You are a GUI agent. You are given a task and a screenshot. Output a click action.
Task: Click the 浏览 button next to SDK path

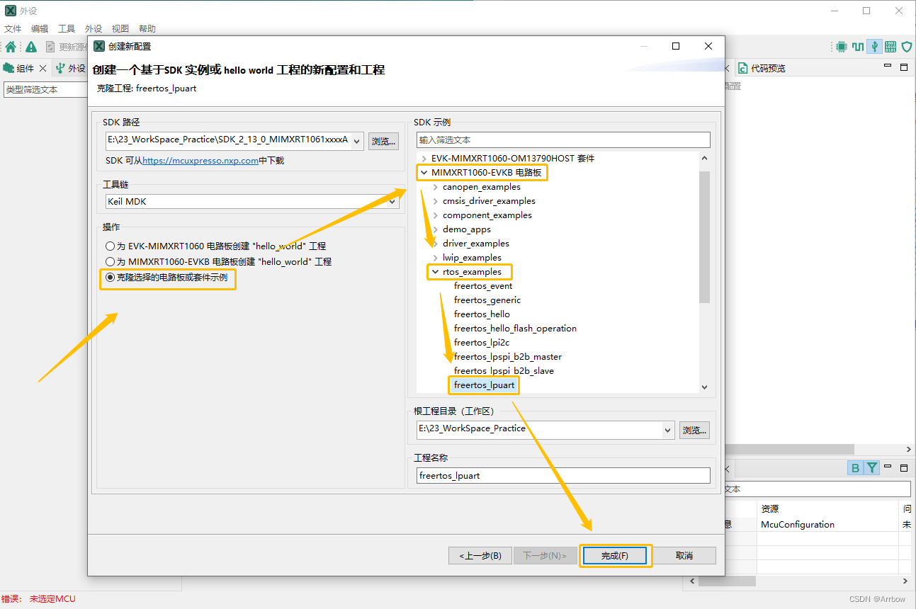pyautogui.click(x=383, y=141)
